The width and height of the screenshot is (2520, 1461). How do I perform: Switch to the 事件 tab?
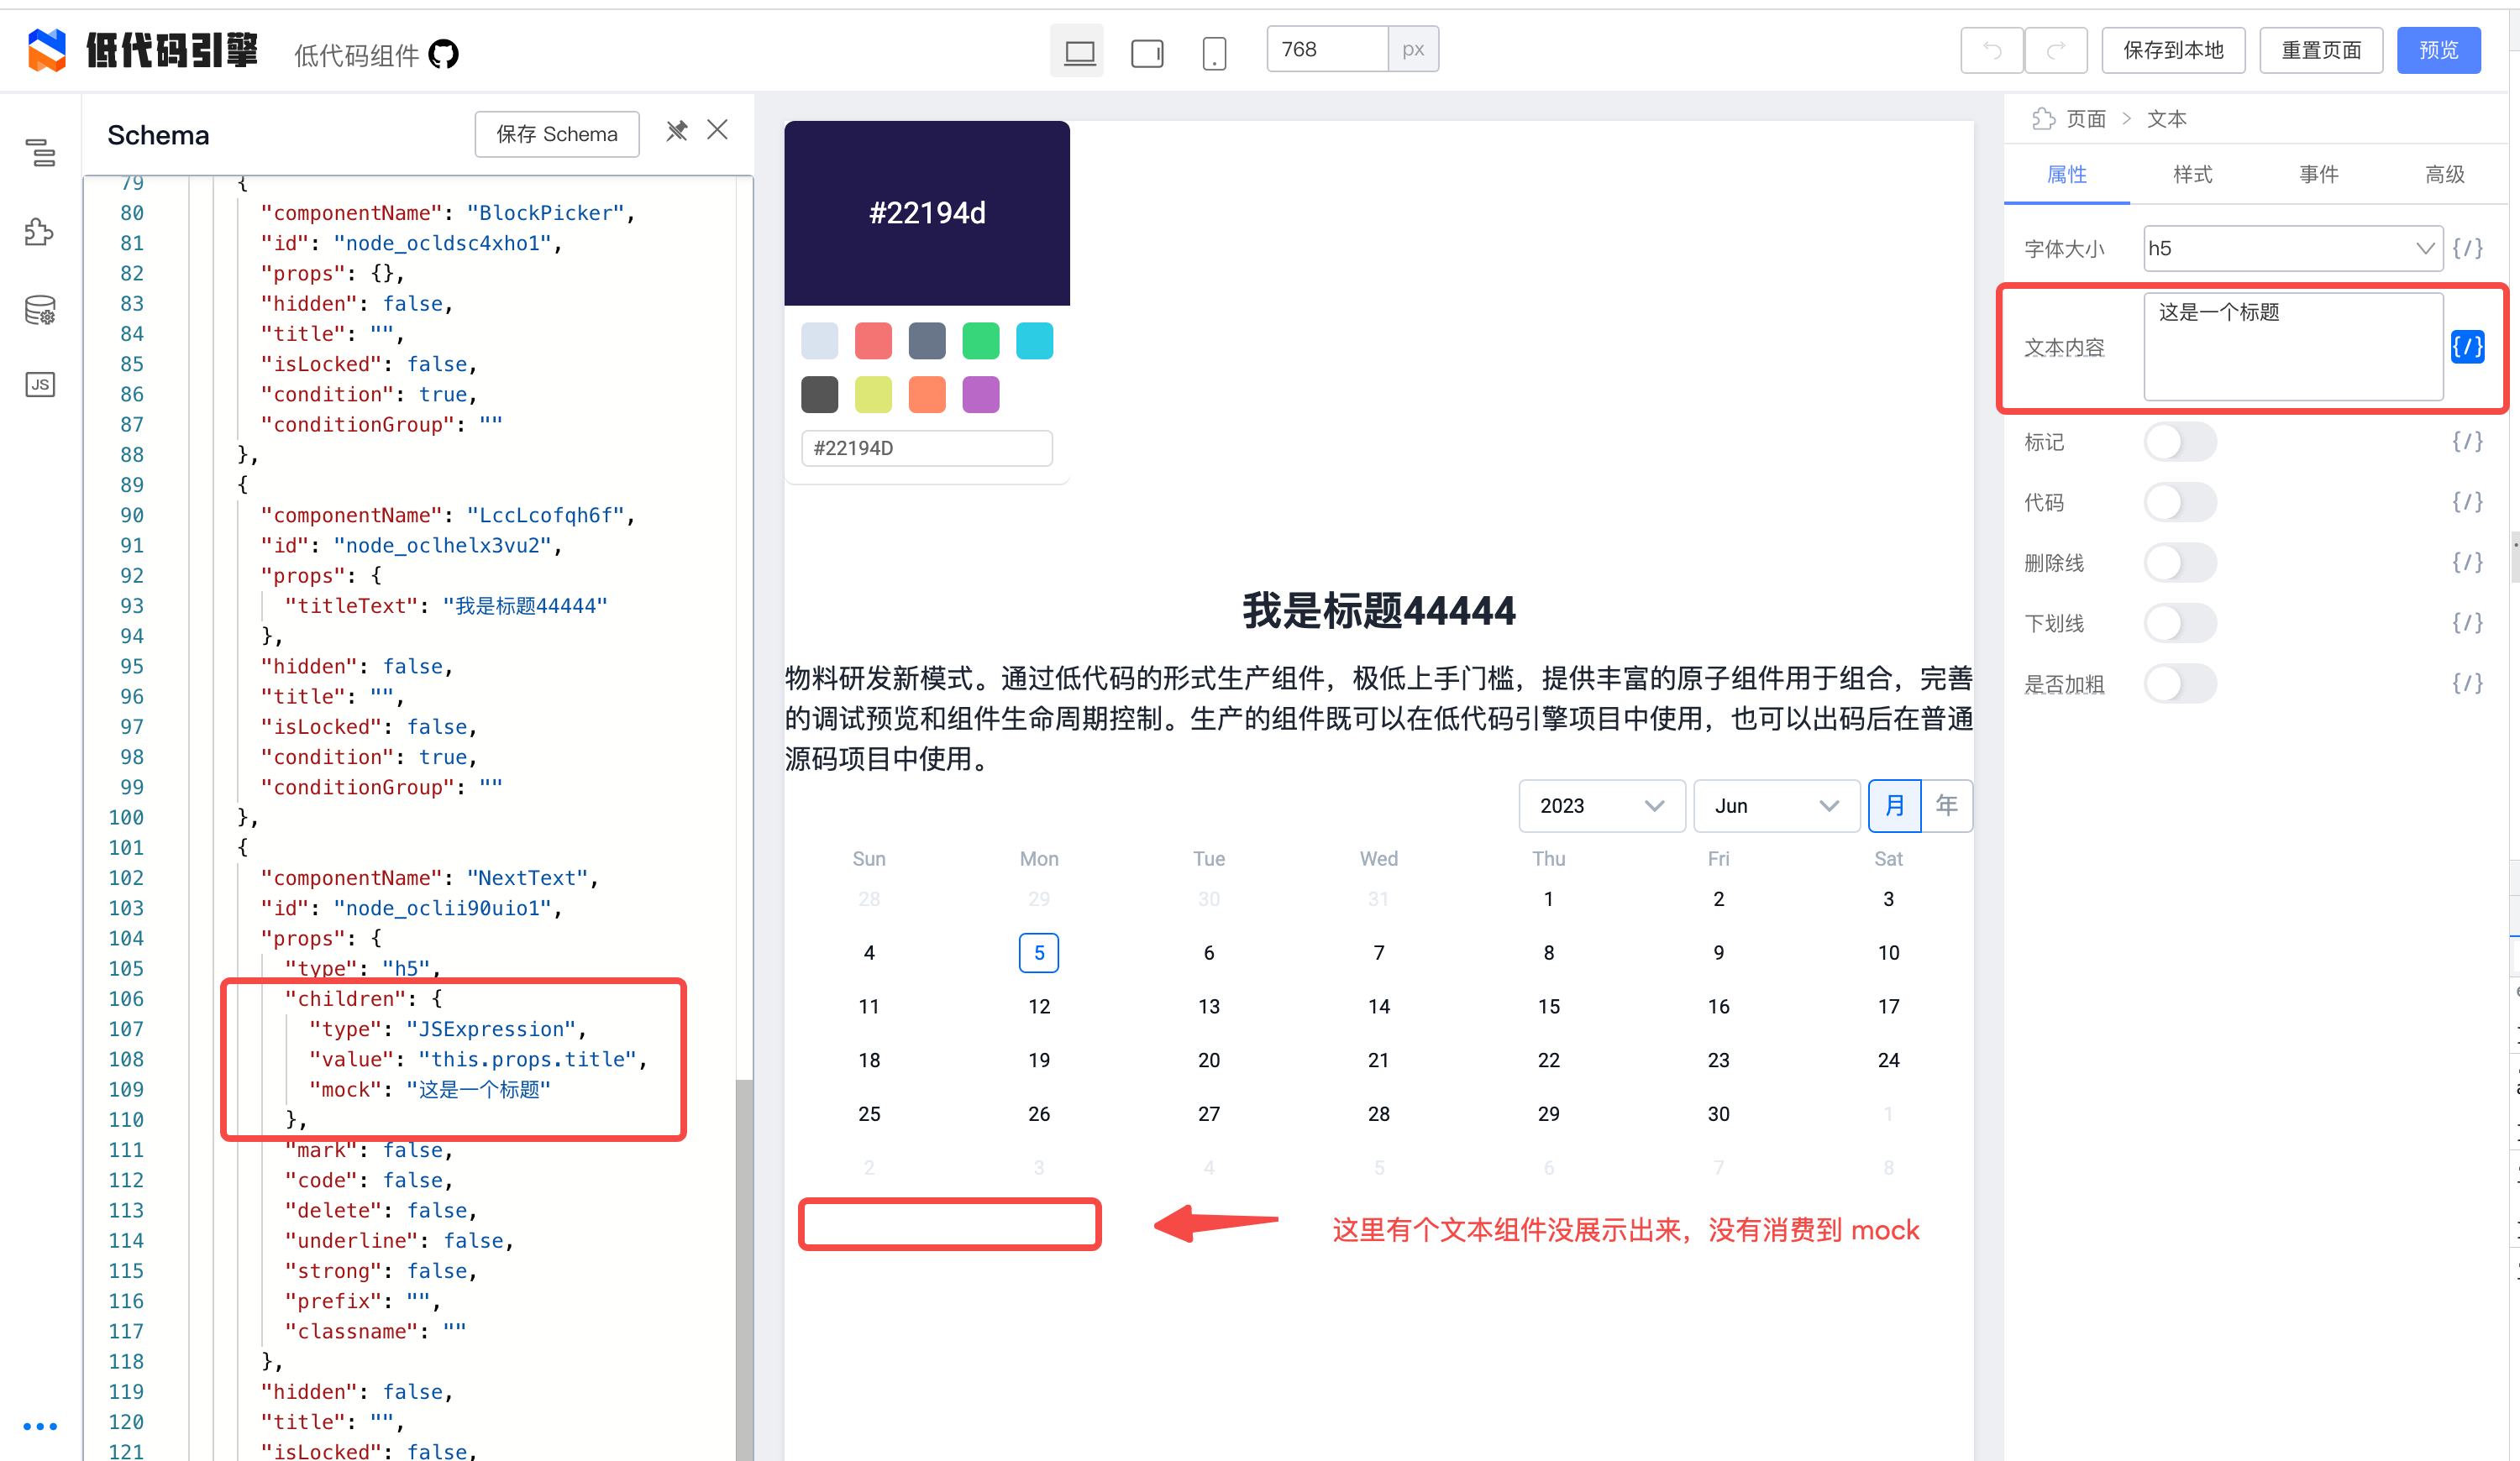point(2318,174)
